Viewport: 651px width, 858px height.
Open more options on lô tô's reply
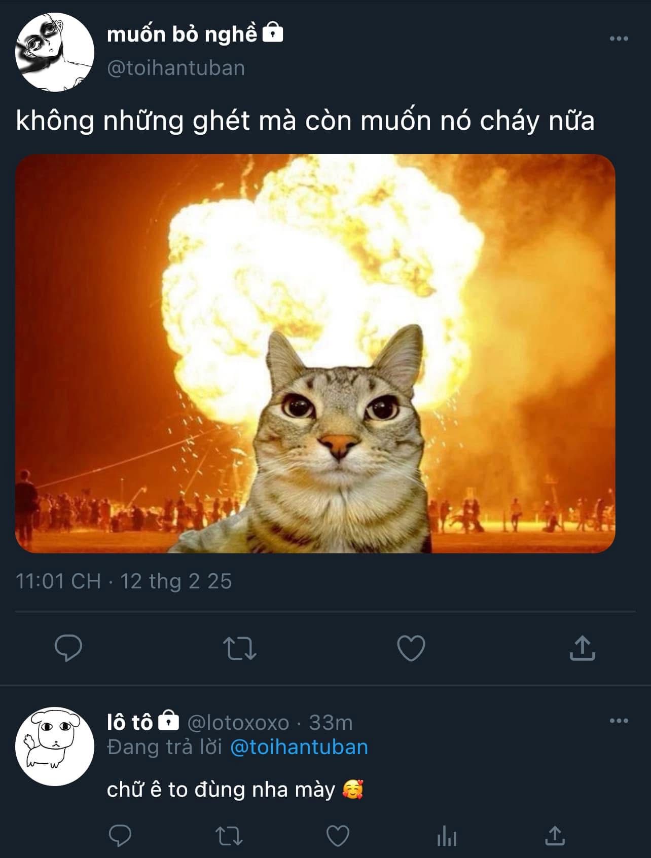[619, 721]
